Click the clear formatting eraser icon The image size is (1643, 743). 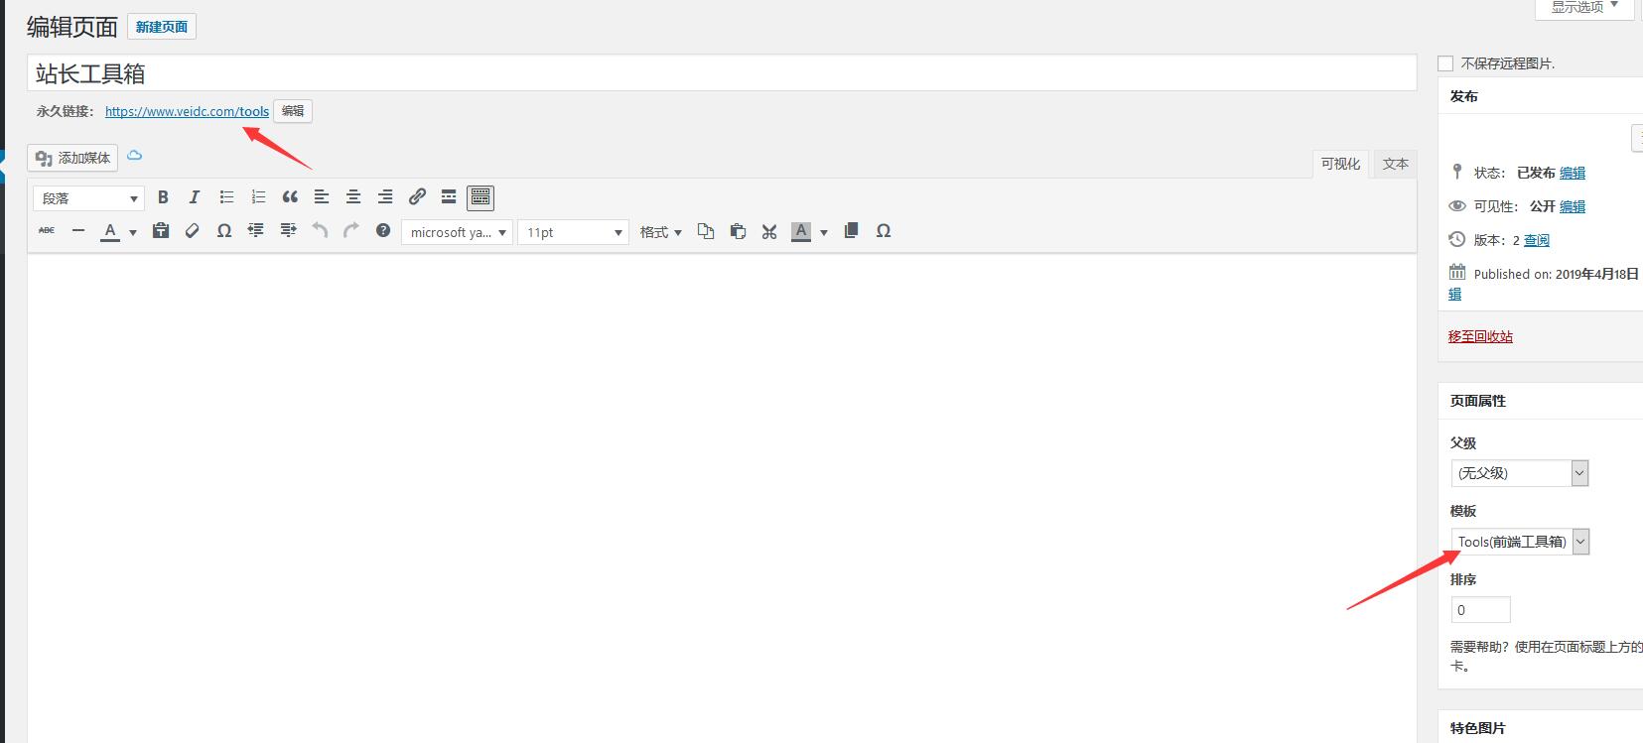(193, 231)
